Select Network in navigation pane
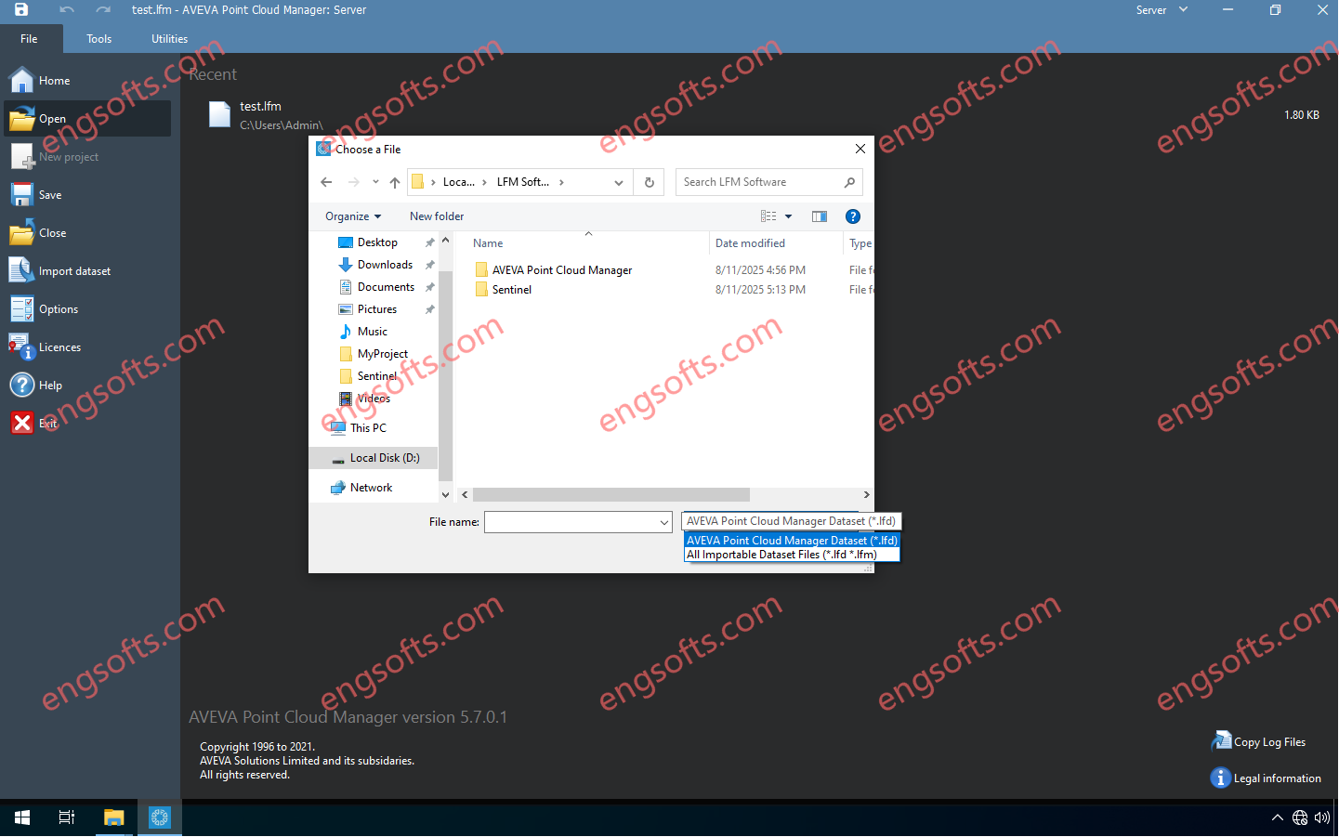This screenshot has height=837, width=1339. [x=371, y=488]
